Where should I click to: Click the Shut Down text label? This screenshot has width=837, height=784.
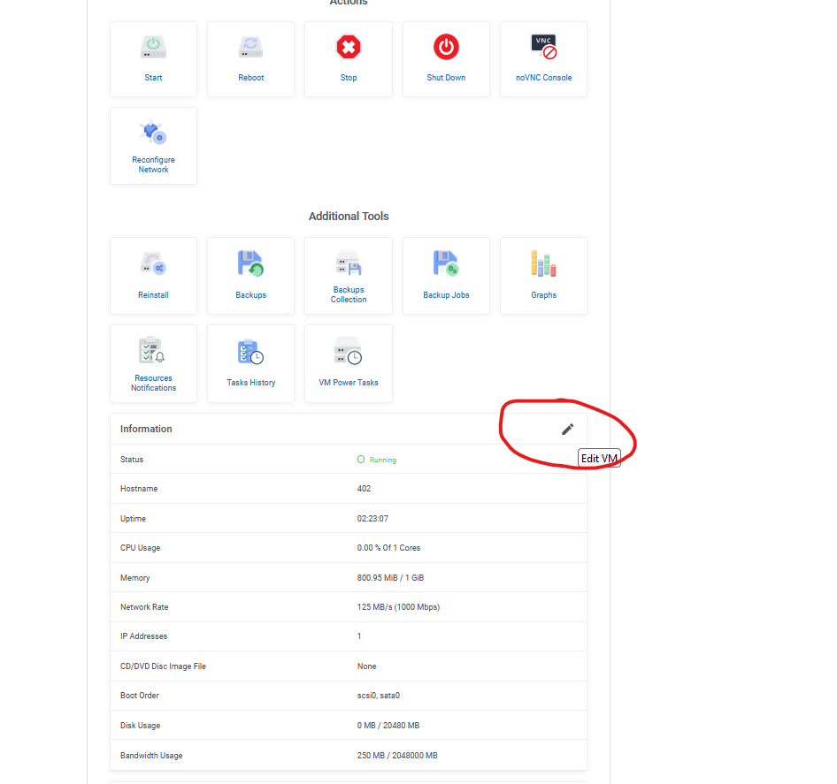[446, 78]
